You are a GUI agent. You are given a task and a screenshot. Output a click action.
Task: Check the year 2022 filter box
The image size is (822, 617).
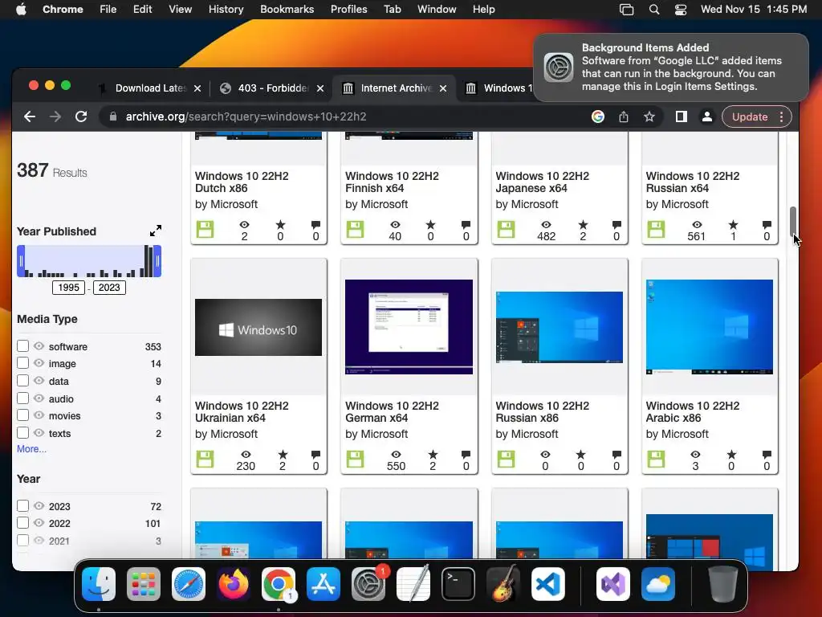click(x=22, y=522)
